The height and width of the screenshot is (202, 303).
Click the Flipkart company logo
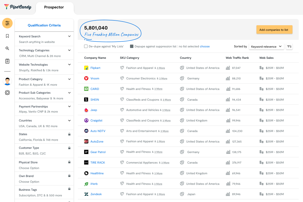coord(86,68)
